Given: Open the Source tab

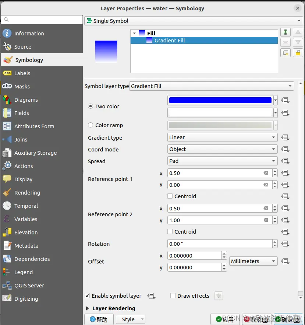Looking at the screenshot, I should [42, 47].
